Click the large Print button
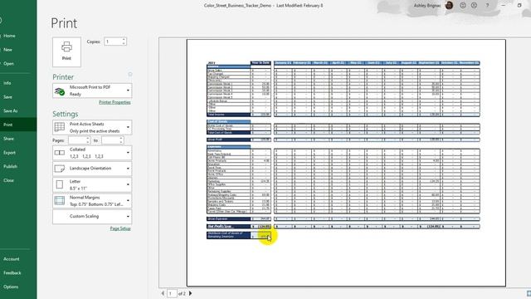The width and height of the screenshot is (531, 299). (66, 51)
